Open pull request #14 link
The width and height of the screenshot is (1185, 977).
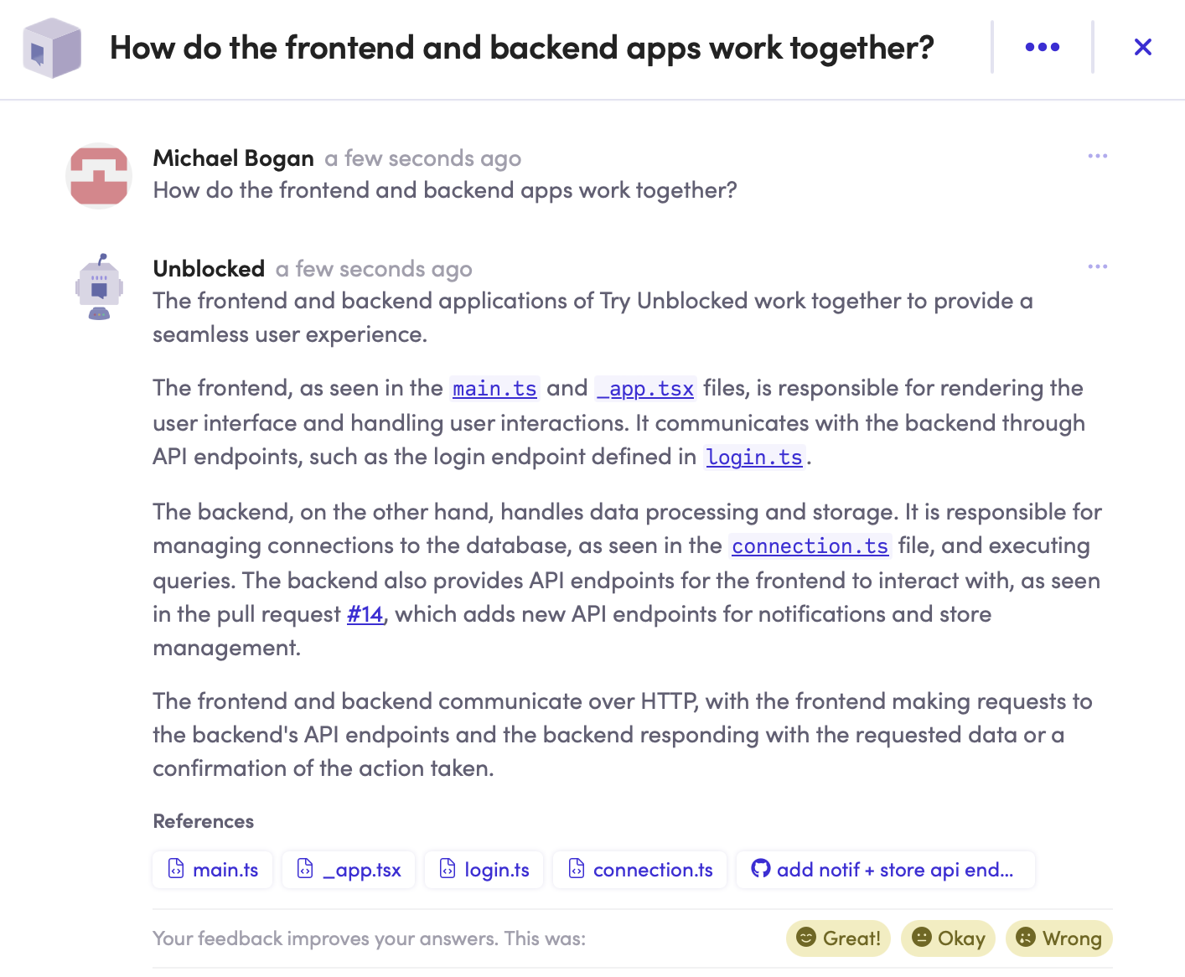[x=365, y=614]
